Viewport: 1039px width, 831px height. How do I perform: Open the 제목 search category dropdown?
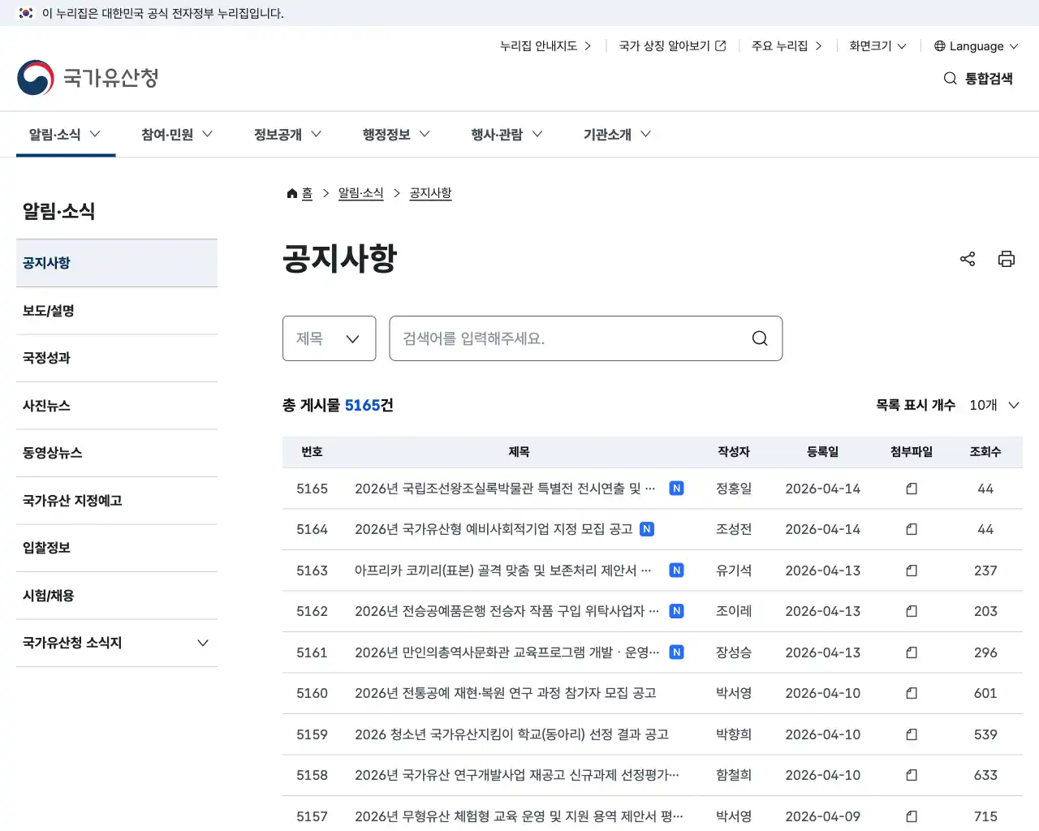[x=329, y=338]
